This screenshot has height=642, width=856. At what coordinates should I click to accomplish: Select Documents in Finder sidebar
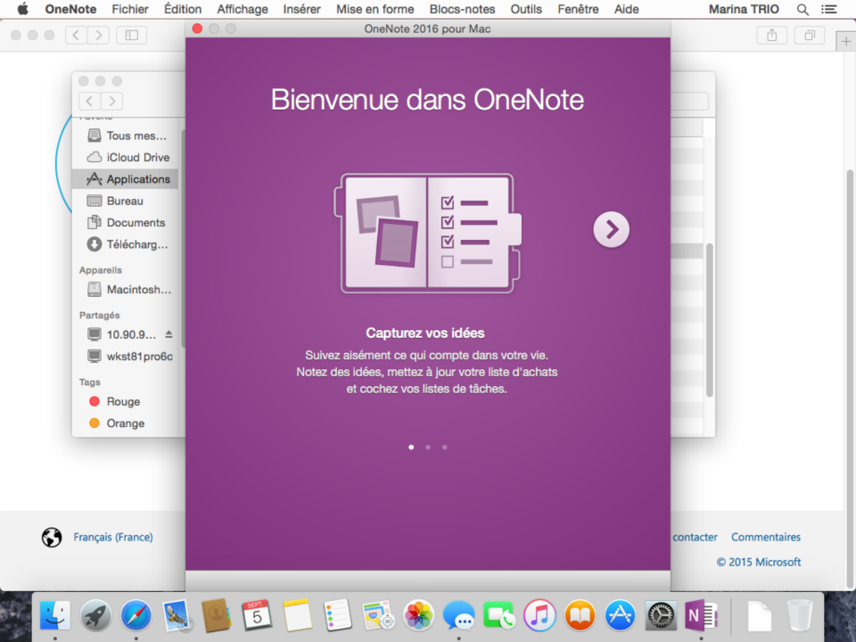coord(126,223)
